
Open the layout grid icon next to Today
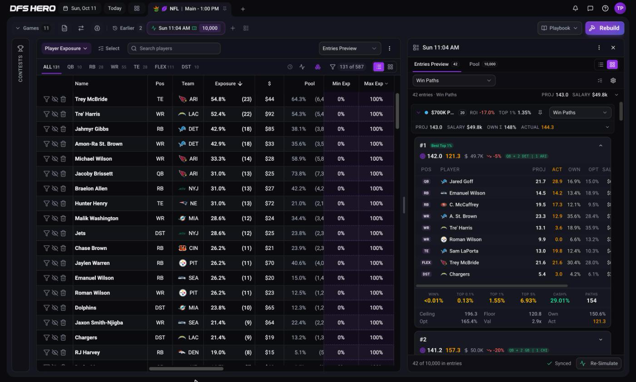(x=137, y=8)
